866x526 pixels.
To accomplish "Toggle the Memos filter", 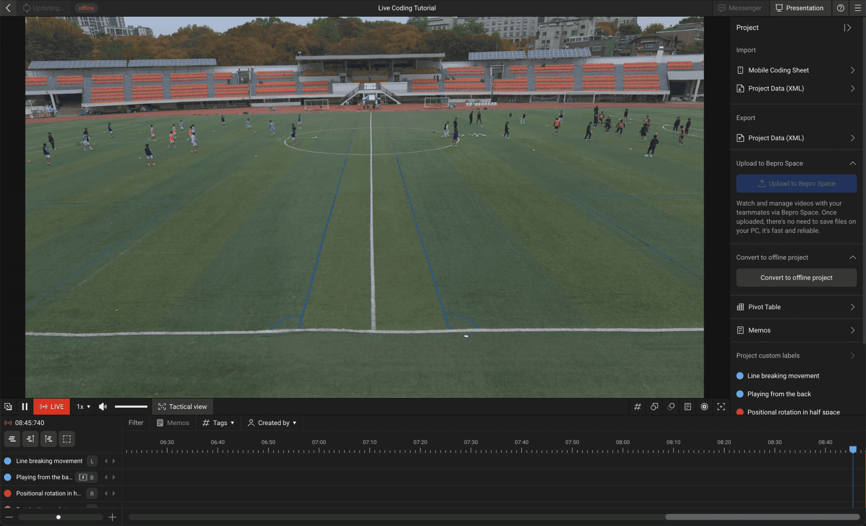I will pos(173,423).
